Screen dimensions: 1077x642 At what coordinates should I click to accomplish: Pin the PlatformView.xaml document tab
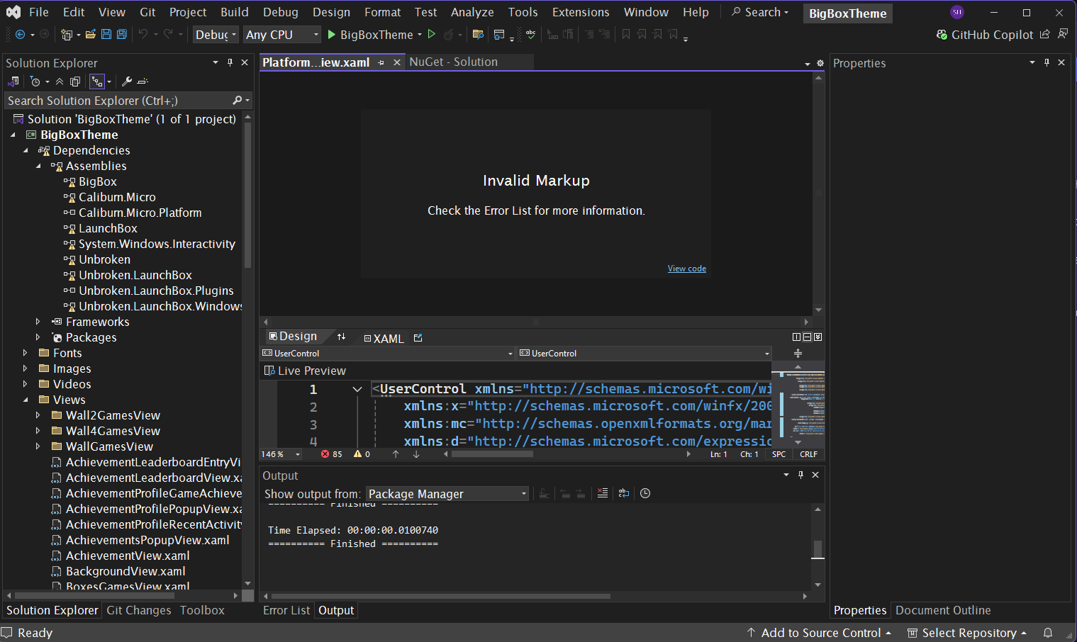coord(381,62)
